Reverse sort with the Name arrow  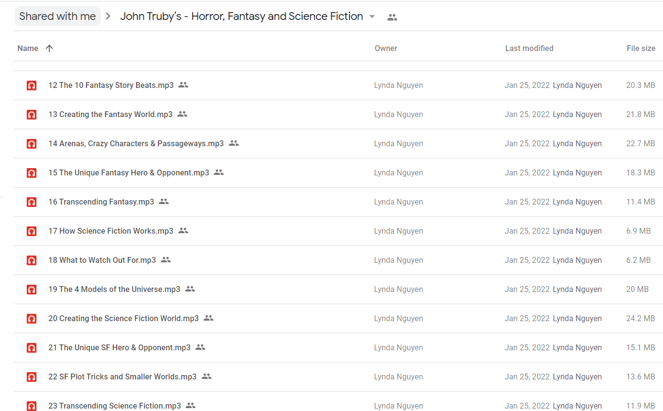(x=49, y=48)
